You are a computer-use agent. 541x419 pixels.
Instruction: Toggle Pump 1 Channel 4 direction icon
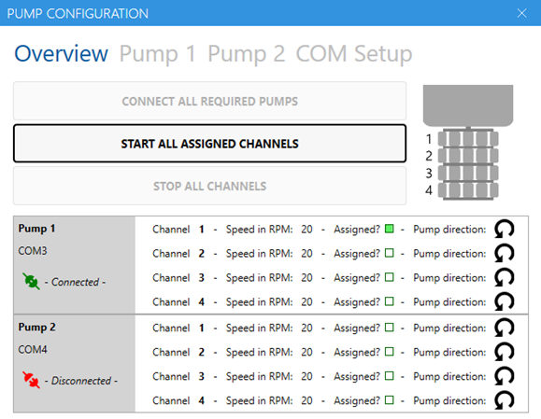pos(504,301)
